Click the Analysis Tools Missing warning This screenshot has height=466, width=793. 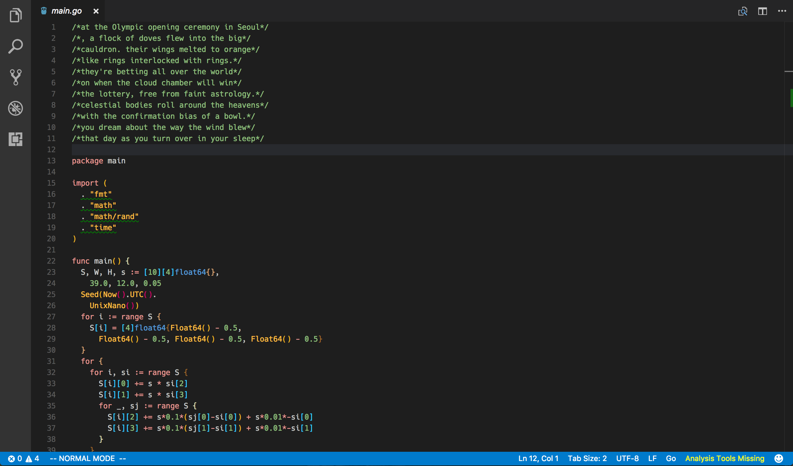[x=725, y=459]
